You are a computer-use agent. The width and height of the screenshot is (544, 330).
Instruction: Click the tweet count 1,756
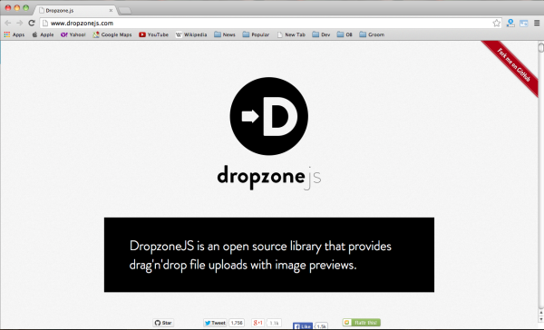pos(237,323)
